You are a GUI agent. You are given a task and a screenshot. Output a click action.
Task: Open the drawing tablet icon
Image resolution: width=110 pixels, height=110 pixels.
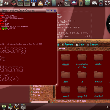[x=94, y=3]
